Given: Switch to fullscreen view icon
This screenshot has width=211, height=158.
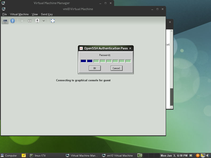Looking at the screenshot, I should [52, 21].
